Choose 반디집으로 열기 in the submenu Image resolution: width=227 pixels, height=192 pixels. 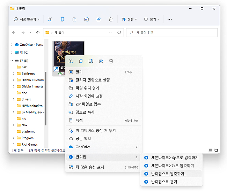(x=171, y=182)
